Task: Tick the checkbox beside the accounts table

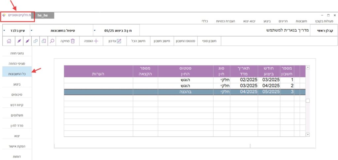Action: 308,101
